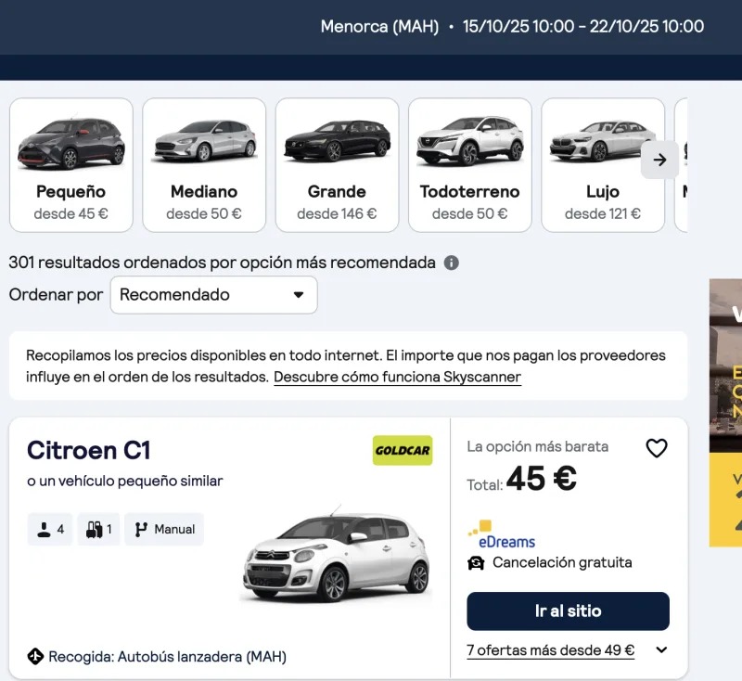Click the 4 passengers seat icon chip
This screenshot has width=742, height=681.
[x=50, y=529]
